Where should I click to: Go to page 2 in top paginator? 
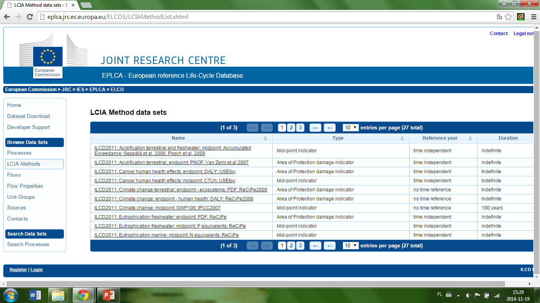pos(291,127)
